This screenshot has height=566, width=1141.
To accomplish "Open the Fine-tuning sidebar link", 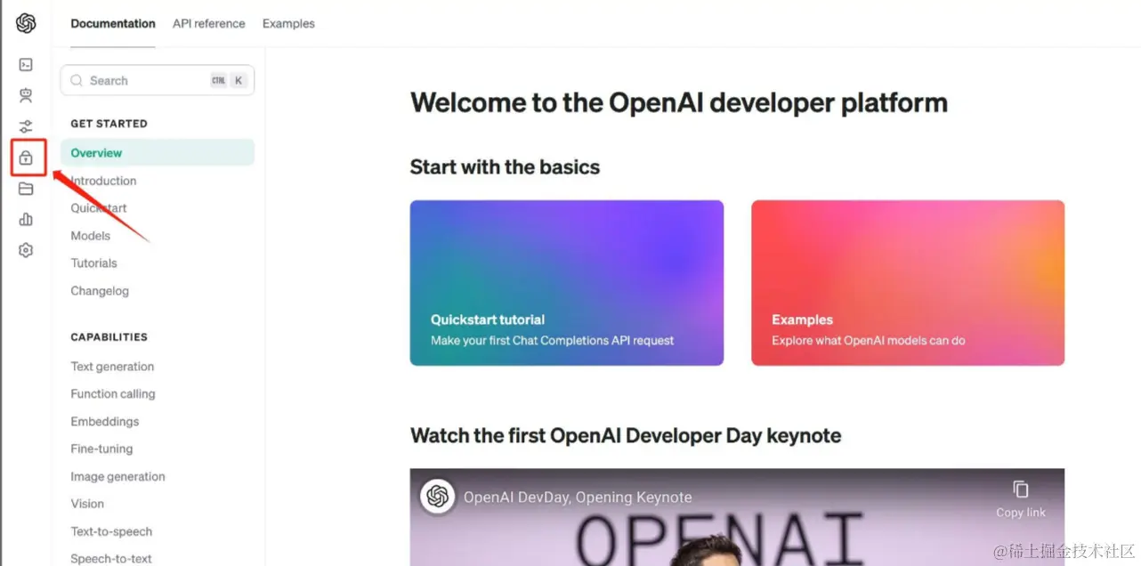I will point(101,449).
